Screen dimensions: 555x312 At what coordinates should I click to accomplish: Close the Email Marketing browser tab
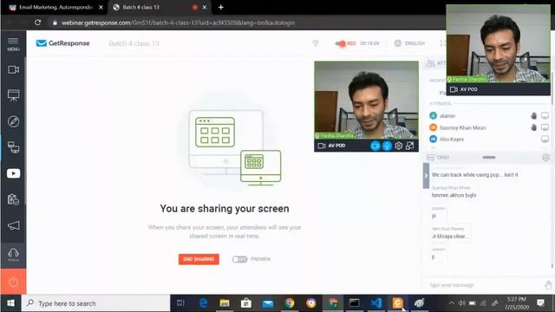[x=101, y=7]
